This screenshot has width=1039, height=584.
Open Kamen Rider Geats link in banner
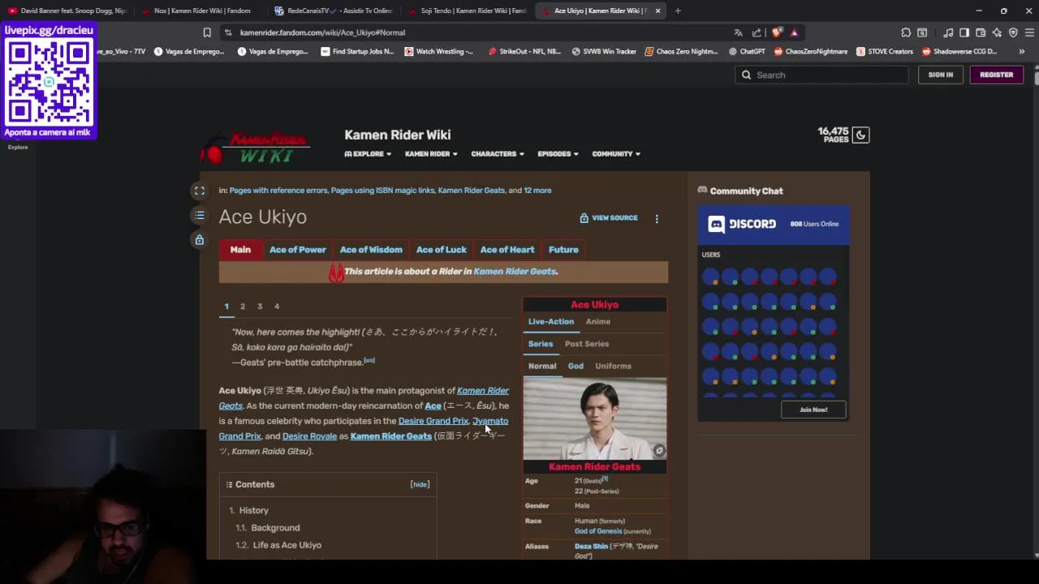(x=515, y=272)
